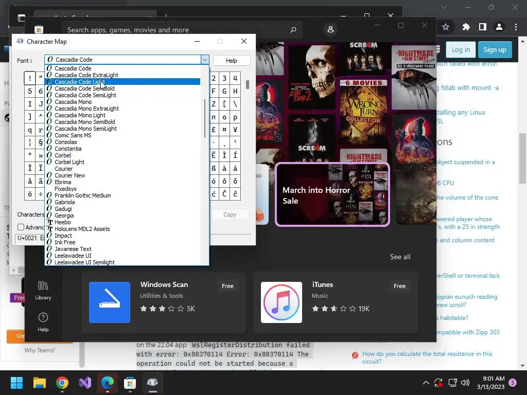Image resolution: width=527 pixels, height=395 pixels.
Task: Bookmark page with Chrome star icon
Action: [x=446, y=27]
